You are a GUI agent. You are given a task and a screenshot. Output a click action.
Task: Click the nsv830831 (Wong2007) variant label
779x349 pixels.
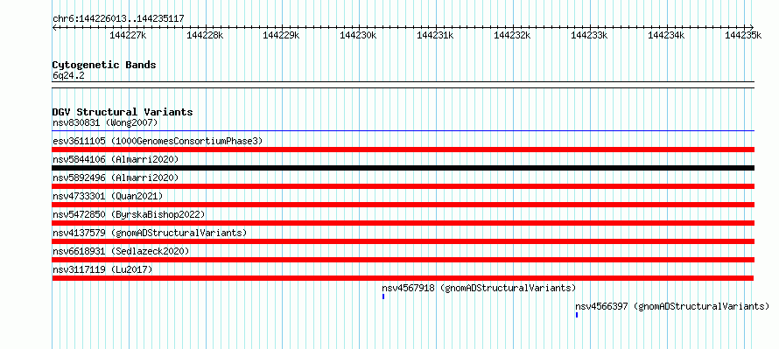click(105, 122)
